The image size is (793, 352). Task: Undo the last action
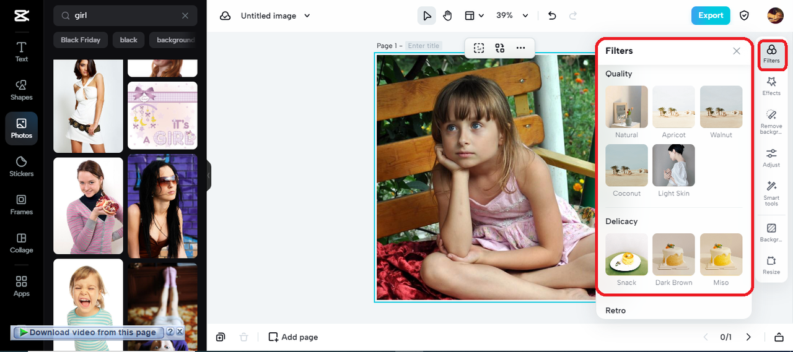553,15
